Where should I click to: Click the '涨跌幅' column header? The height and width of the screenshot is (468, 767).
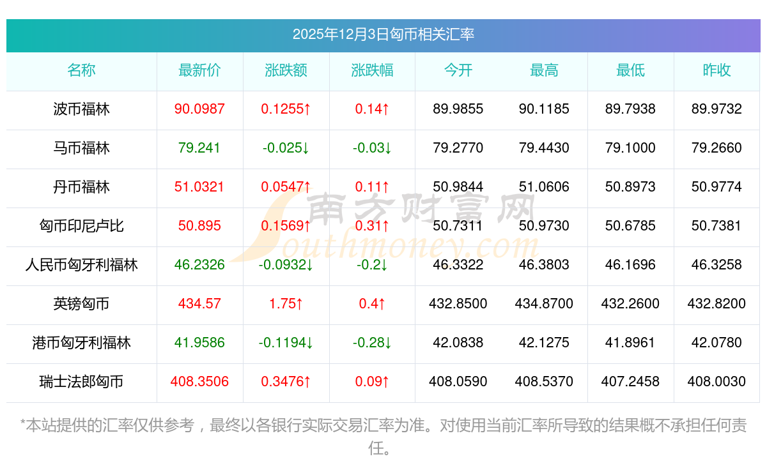tap(373, 71)
